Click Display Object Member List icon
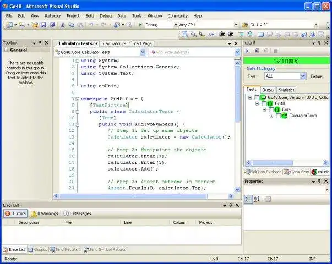The image size is (332, 264). (x=184, y=34)
